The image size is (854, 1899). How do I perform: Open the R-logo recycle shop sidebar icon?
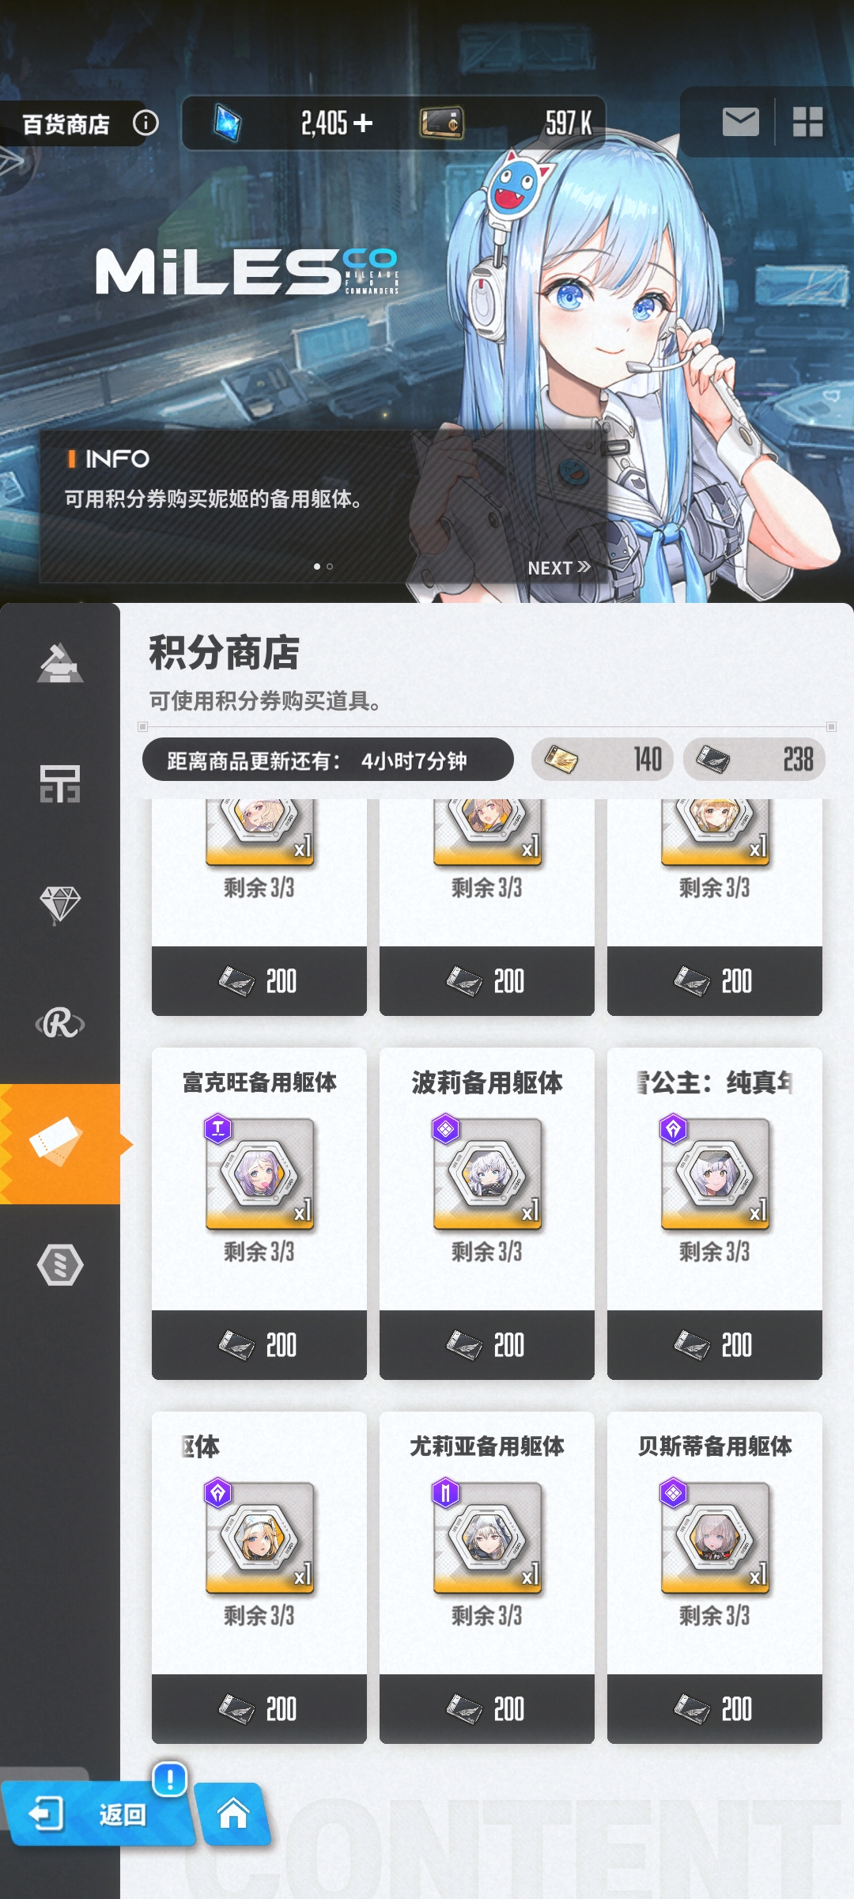click(60, 1023)
